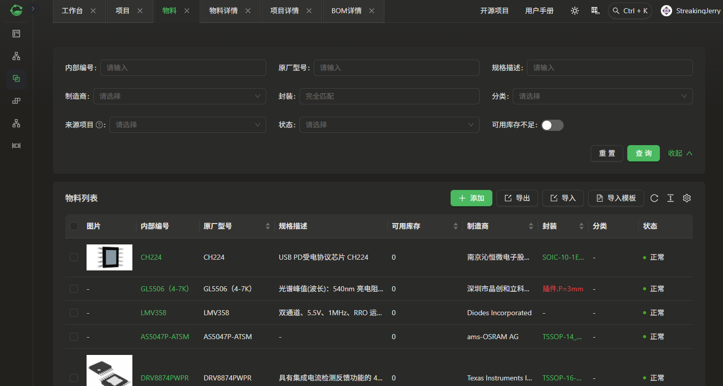
Task: Click the row density icon beside refresh
Action: point(671,198)
